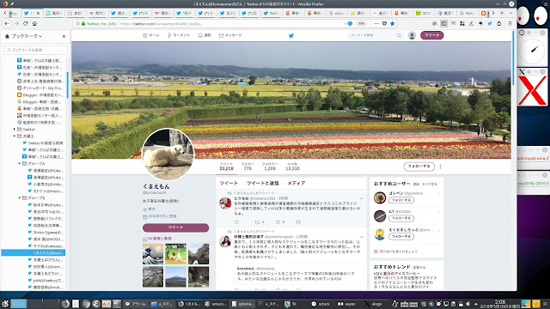Open the xlogo taskbar entry
The image size is (550, 309).
[373, 304]
